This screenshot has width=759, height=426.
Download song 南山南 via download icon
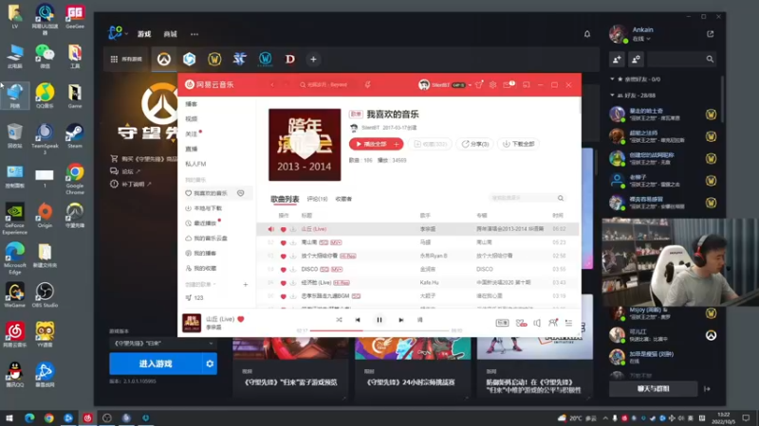pyautogui.click(x=293, y=242)
